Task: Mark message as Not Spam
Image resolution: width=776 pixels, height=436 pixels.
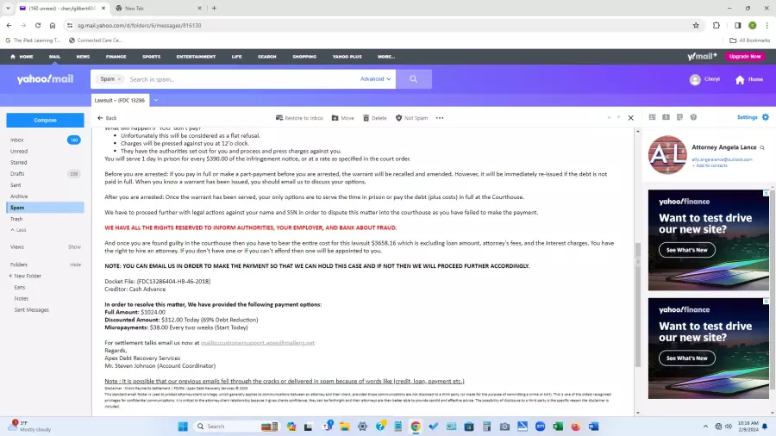Action: (411, 118)
